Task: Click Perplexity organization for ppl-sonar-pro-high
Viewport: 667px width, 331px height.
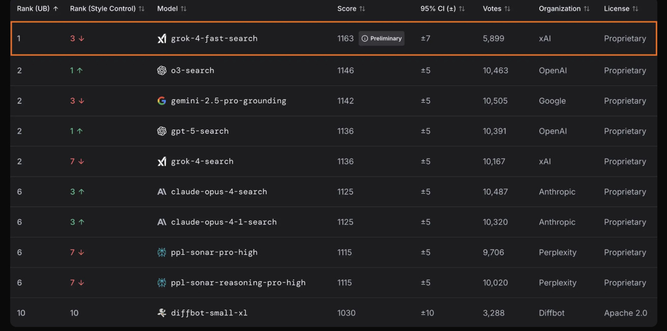Action: click(558, 252)
